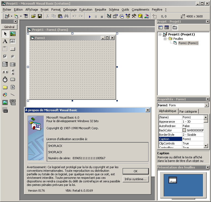Collapse the Projet1 (Projet1) tree node
Screen dimensions: 211x202
point(160,34)
